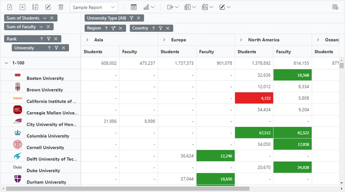Click the red 4,152 cell
The image size is (345, 192).
tap(254, 98)
